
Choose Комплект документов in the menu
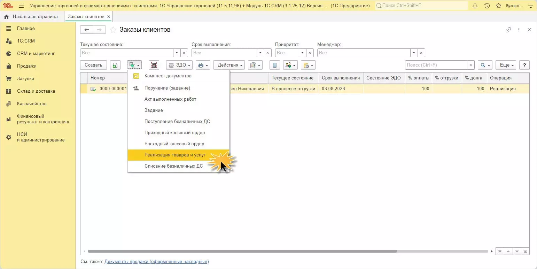tap(168, 76)
